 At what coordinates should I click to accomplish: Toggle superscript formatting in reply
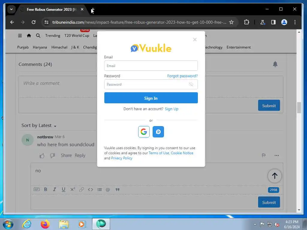tap(73, 189)
